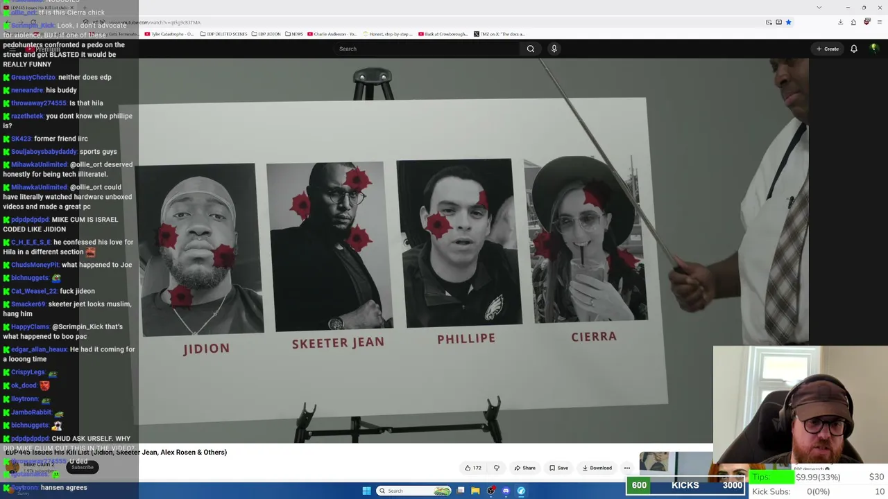Expand the browser tab list dropdown
The image size is (888, 499).
[819, 8]
